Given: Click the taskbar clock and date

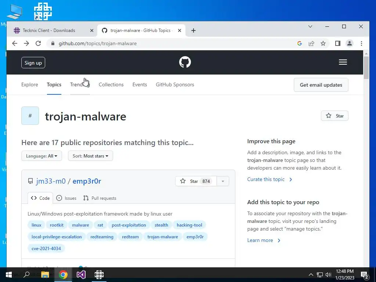Looking at the screenshot, I should (x=344, y=275).
